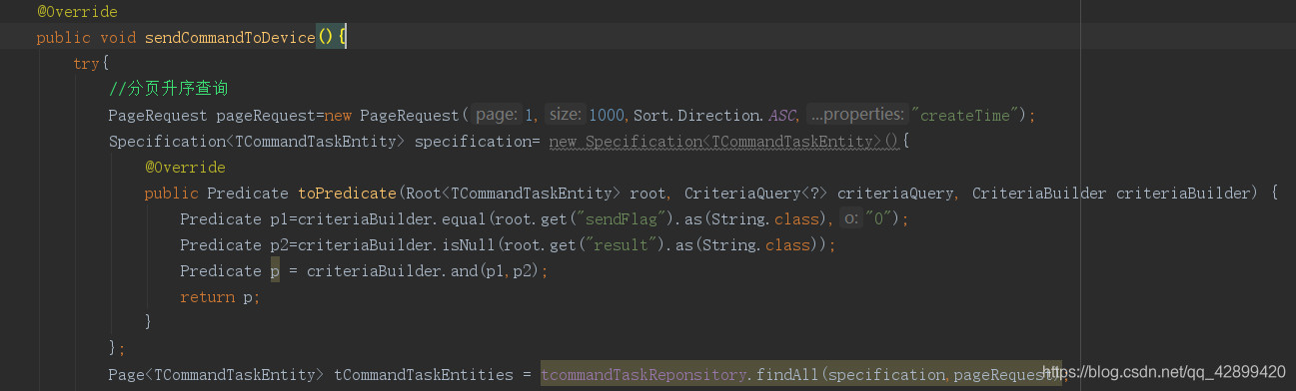1296x391 pixels.
Task: Click the 'CriteriaBuilder' parameter type
Action: [x=1039, y=193]
